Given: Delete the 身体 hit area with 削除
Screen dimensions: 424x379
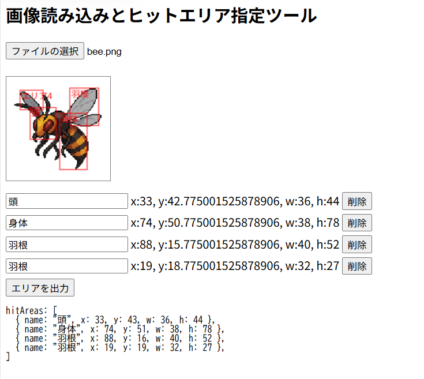Looking at the screenshot, I should [x=357, y=223].
